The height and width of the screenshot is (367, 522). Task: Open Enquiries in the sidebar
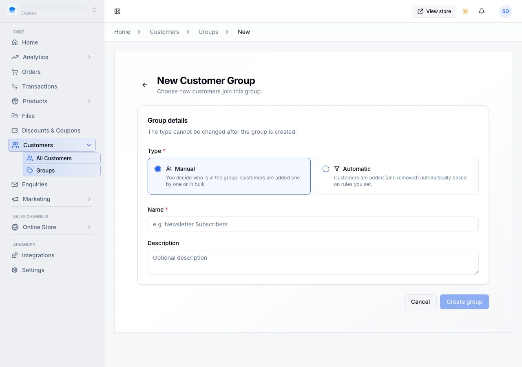pyautogui.click(x=52, y=184)
